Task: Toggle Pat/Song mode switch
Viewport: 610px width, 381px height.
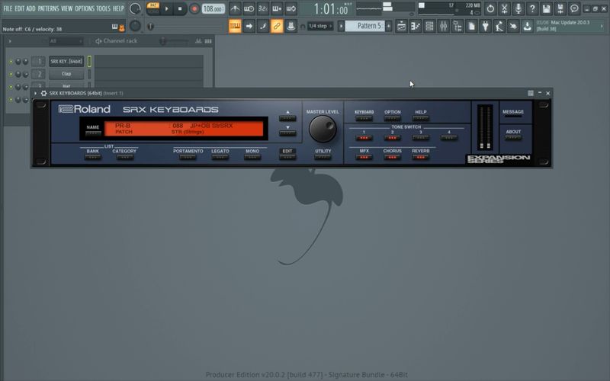Action: [x=153, y=8]
